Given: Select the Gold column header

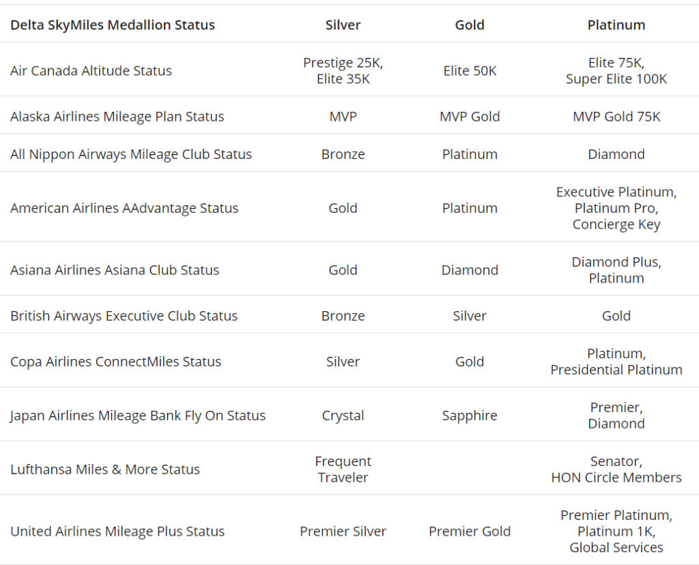Looking at the screenshot, I should coord(470,25).
